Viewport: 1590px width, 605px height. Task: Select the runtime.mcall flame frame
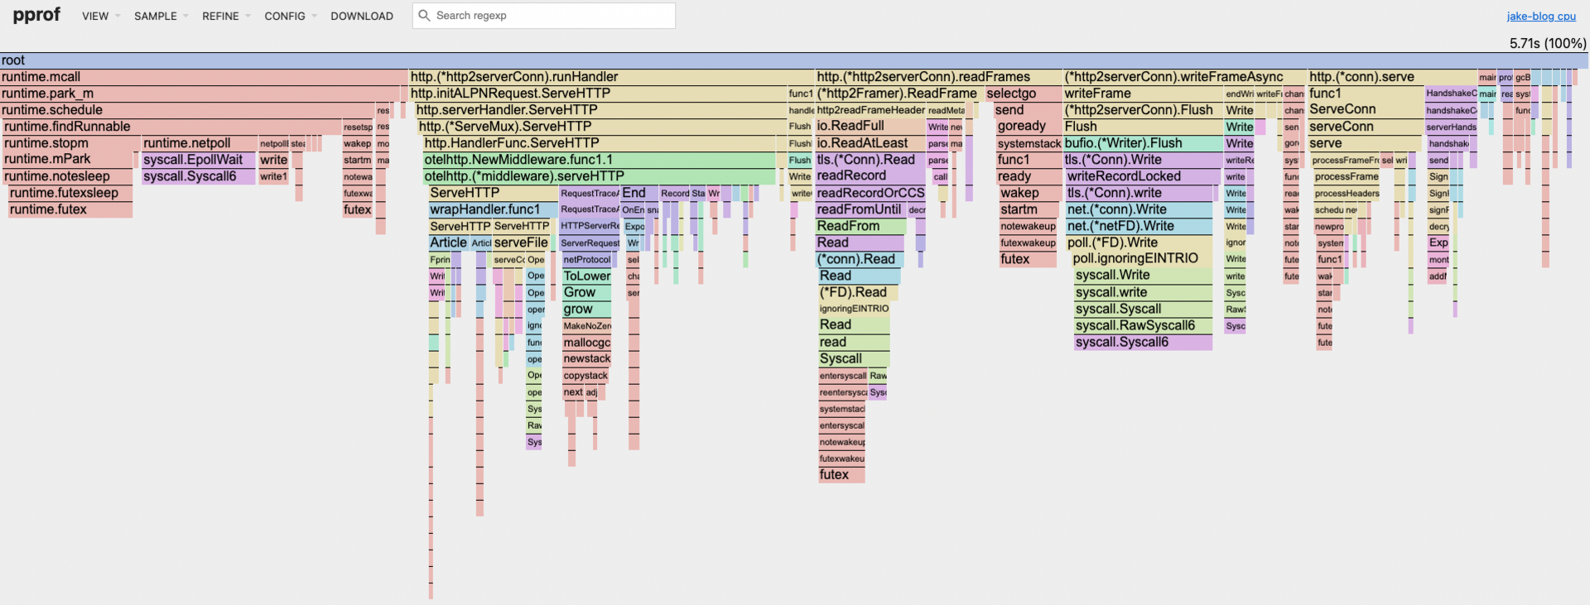203,77
